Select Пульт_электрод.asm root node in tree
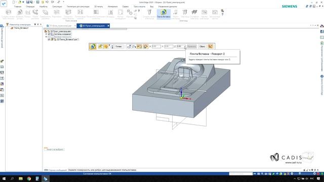324x182 pixels. coord(61,31)
